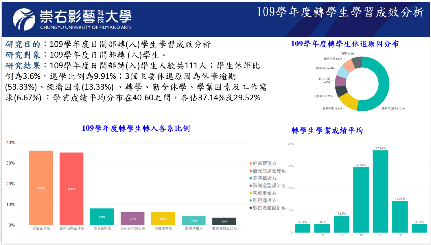Click the CHUNGYU UNIVERSITY OF FILM AND ARTS text
Viewport: 431px width, 245px height.
click(x=86, y=27)
